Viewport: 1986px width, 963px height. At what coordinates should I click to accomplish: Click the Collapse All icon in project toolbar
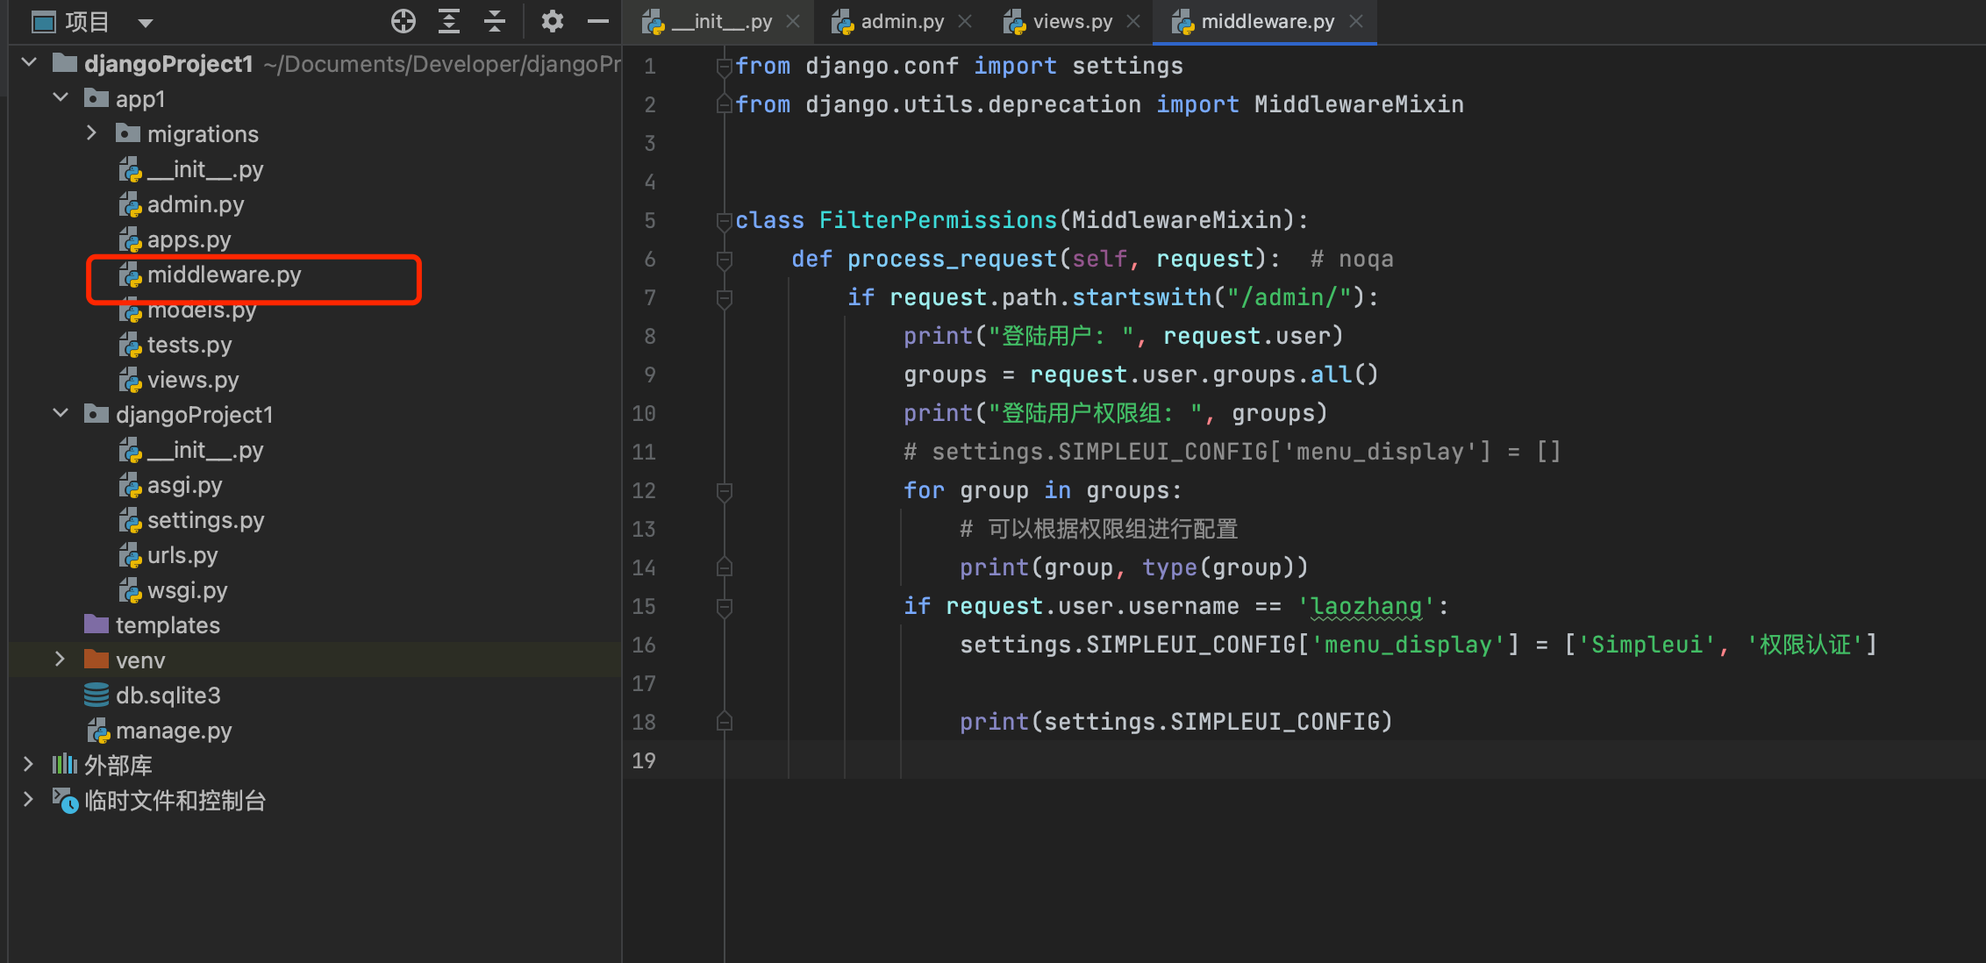pos(495,21)
